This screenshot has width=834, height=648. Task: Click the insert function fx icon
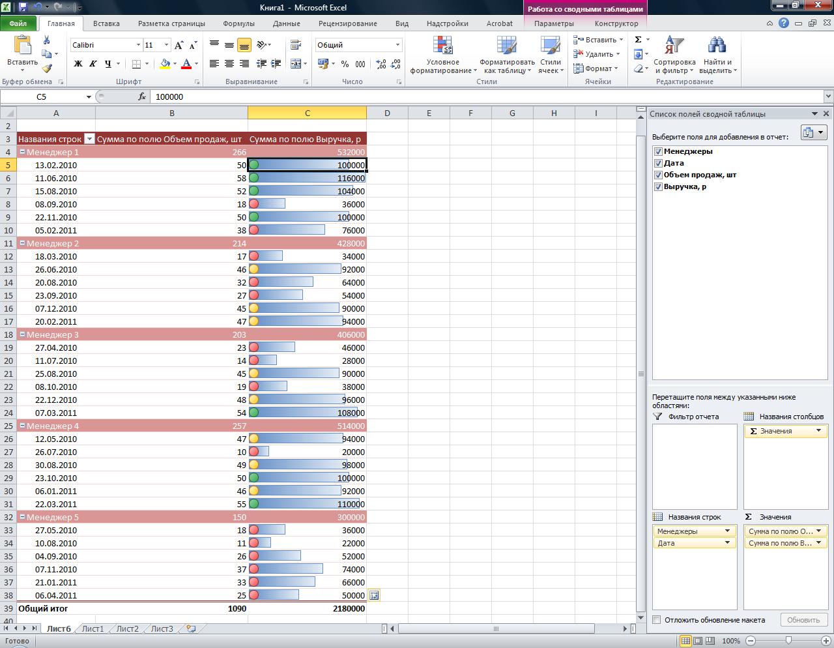click(142, 96)
